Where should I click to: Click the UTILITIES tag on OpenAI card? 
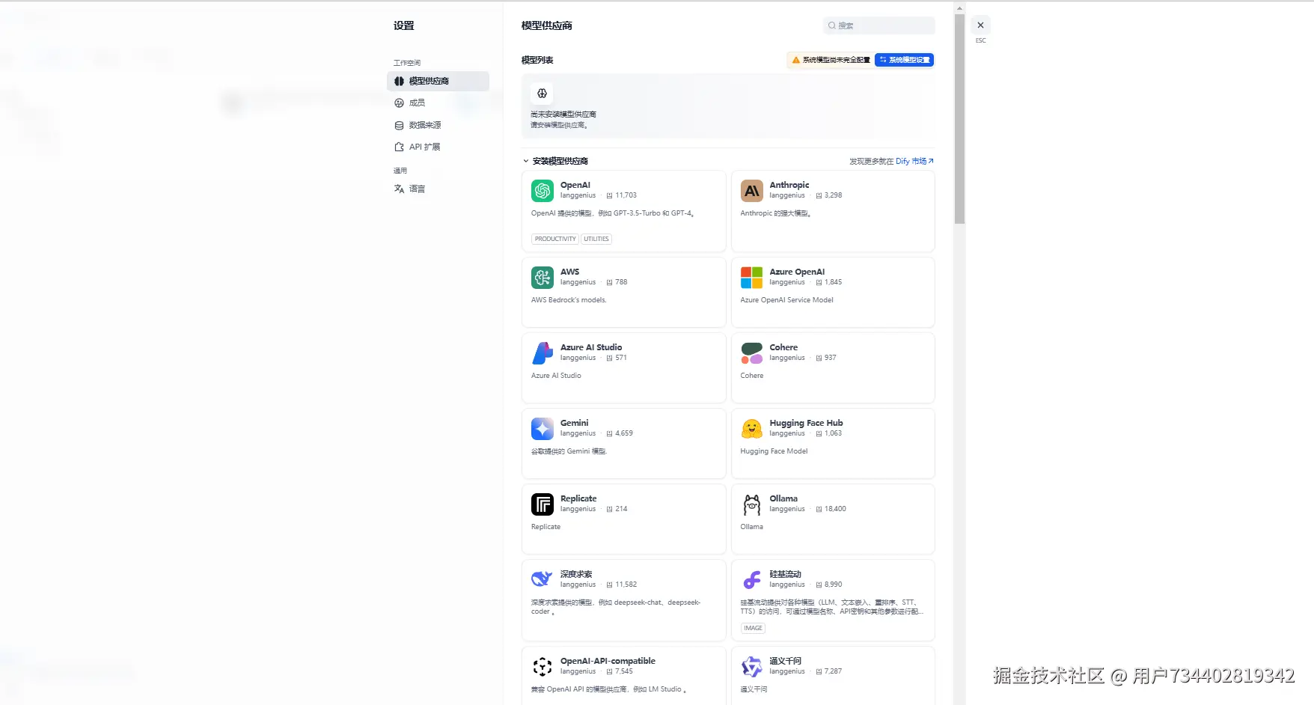pyautogui.click(x=596, y=239)
